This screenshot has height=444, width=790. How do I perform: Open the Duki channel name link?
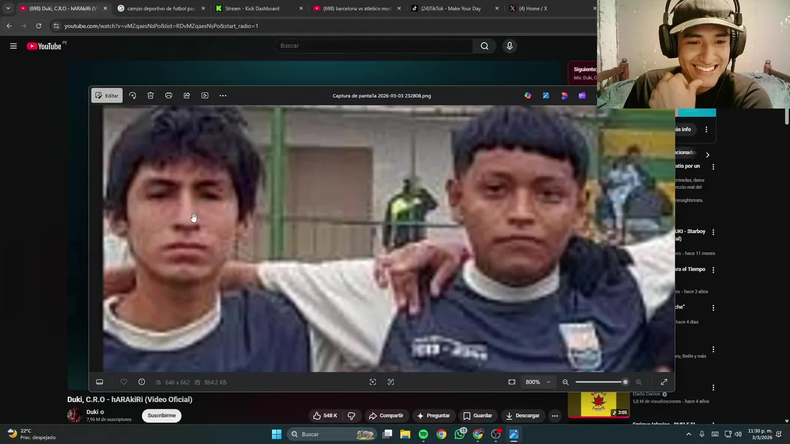92,412
